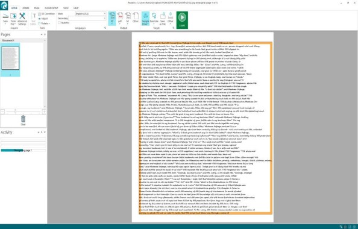Screen dimensions: 358x229
Task: Switch to the PAGE ribbon tab
Action: [37, 8]
